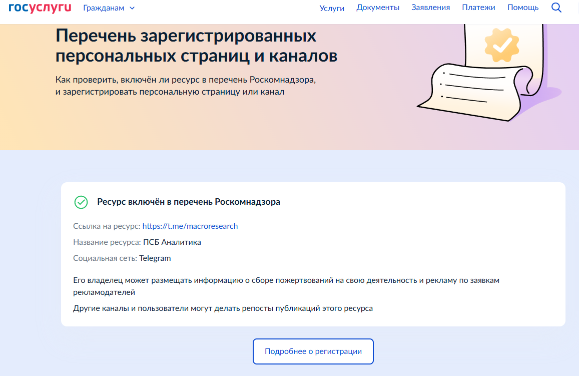The image size is (579, 376).
Task: Click the page title Перечень зарегистрированных персональных страниц
Action: [197, 46]
